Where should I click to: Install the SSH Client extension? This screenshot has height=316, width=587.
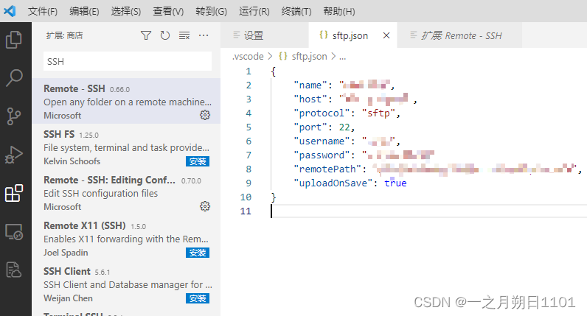point(198,298)
